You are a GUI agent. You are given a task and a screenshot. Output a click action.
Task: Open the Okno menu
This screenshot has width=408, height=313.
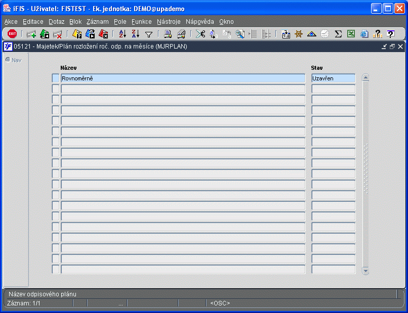pos(226,22)
